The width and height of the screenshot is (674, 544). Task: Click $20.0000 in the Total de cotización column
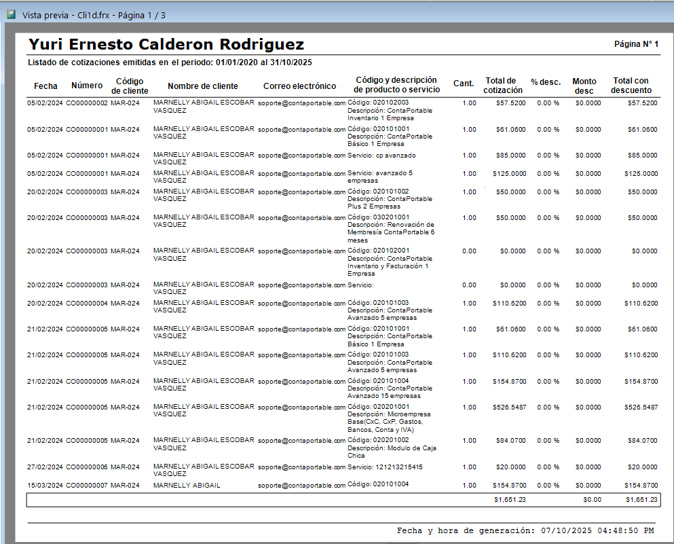pos(510,467)
